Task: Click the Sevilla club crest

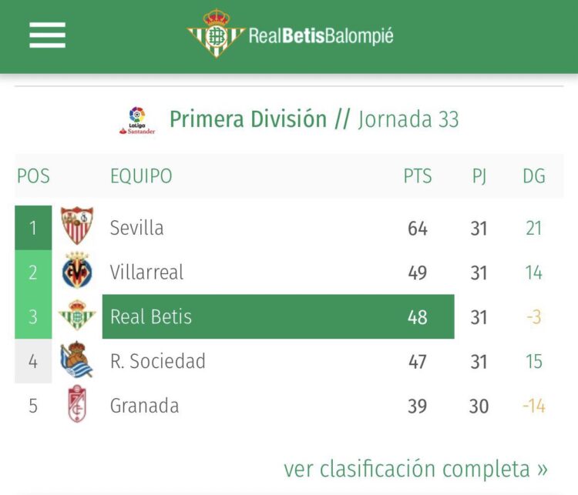Action: pyautogui.click(x=77, y=226)
